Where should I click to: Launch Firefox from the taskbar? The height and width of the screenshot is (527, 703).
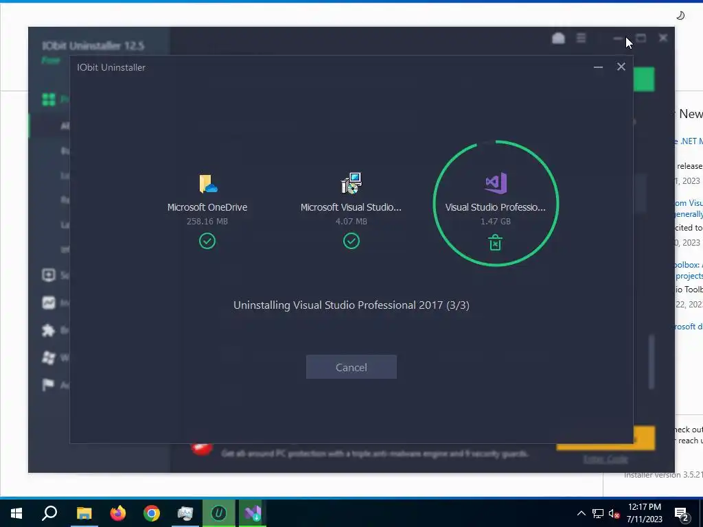pos(118,513)
